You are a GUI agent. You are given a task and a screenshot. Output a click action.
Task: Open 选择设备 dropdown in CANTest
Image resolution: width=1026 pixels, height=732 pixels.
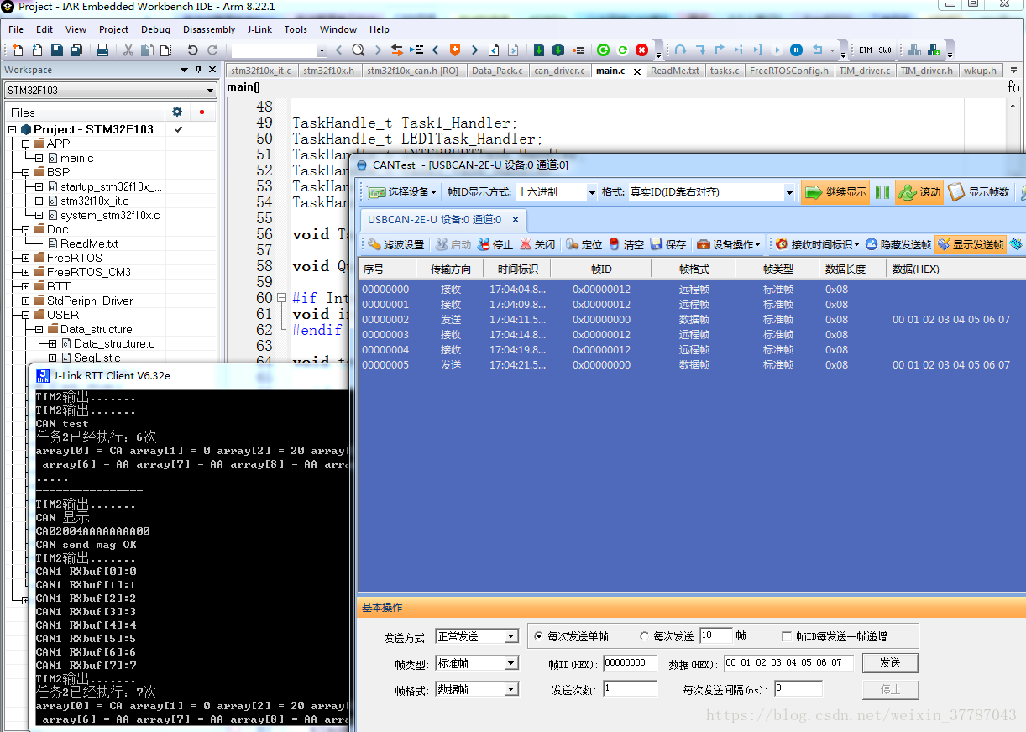point(402,192)
